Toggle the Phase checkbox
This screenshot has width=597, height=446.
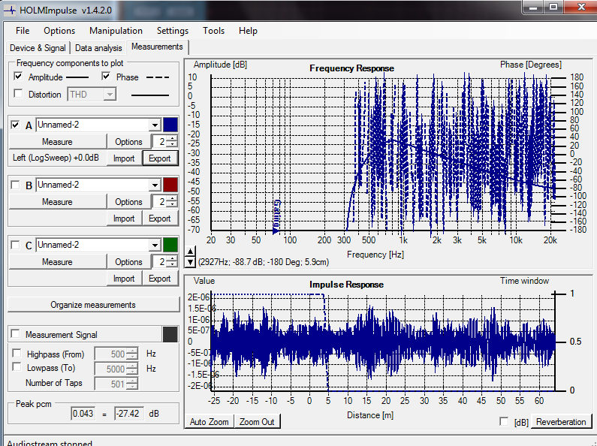(x=106, y=77)
